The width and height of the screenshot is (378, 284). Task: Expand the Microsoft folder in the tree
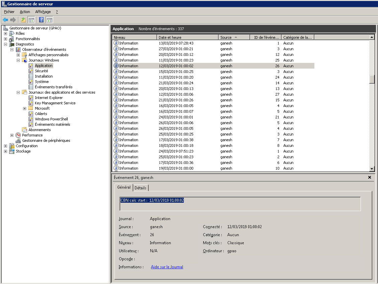click(24, 108)
